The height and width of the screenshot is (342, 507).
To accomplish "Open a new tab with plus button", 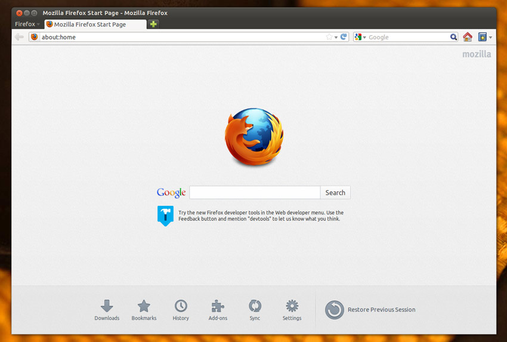I will (153, 24).
